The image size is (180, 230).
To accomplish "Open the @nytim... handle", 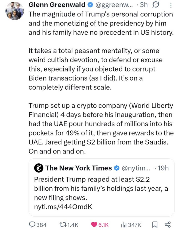I will click(136, 168).
